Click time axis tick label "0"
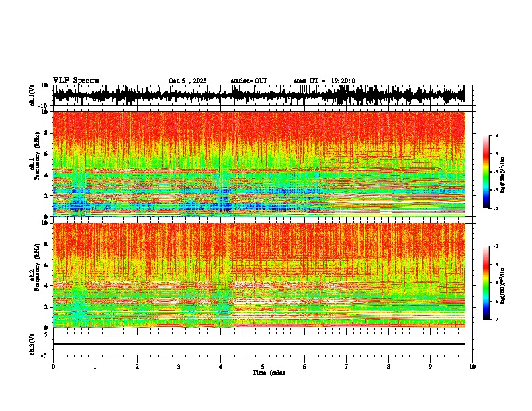This screenshot has width=532, height=411. coord(53,367)
